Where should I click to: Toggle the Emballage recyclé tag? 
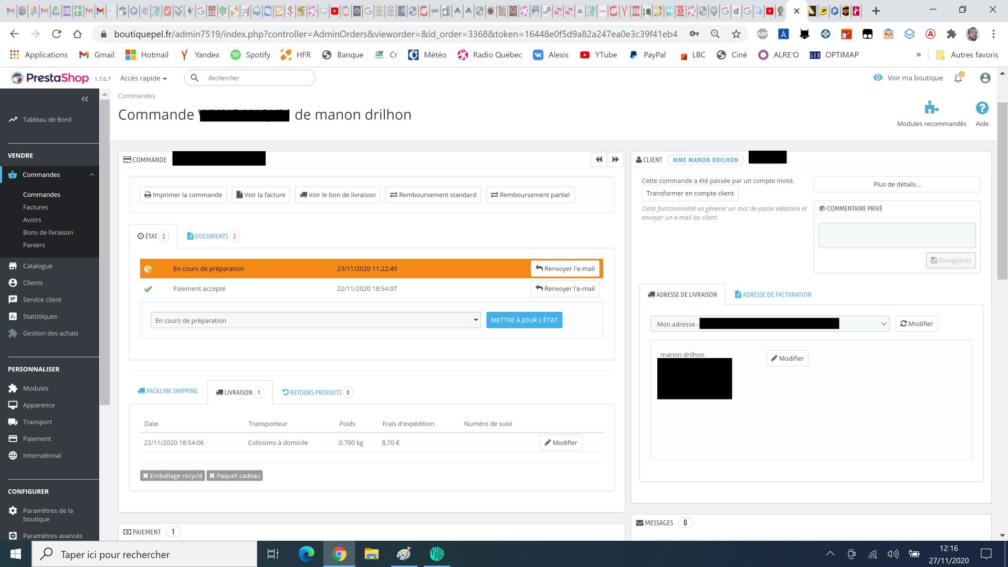pyautogui.click(x=172, y=476)
